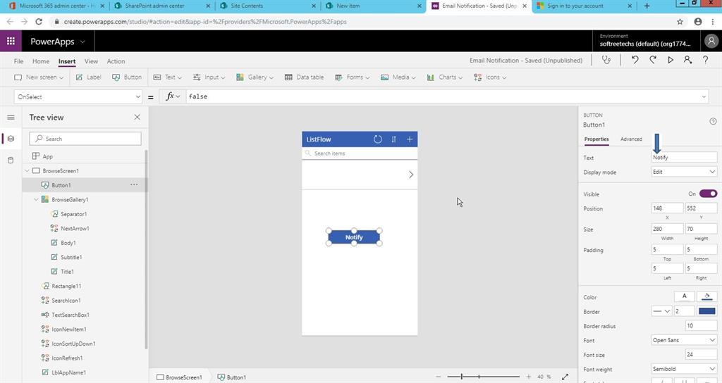Collapse the BrowseGallery1 tree node
Viewport: 722px width, 383px height.
point(36,199)
